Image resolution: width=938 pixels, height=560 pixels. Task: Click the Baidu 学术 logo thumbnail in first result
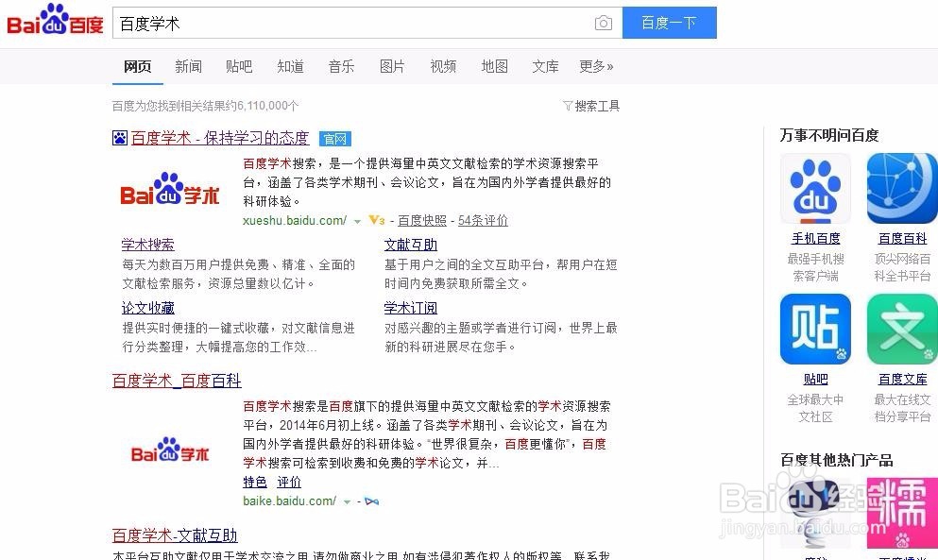click(170, 190)
